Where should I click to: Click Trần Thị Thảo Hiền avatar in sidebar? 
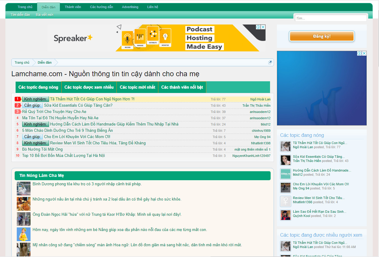(x=286, y=160)
